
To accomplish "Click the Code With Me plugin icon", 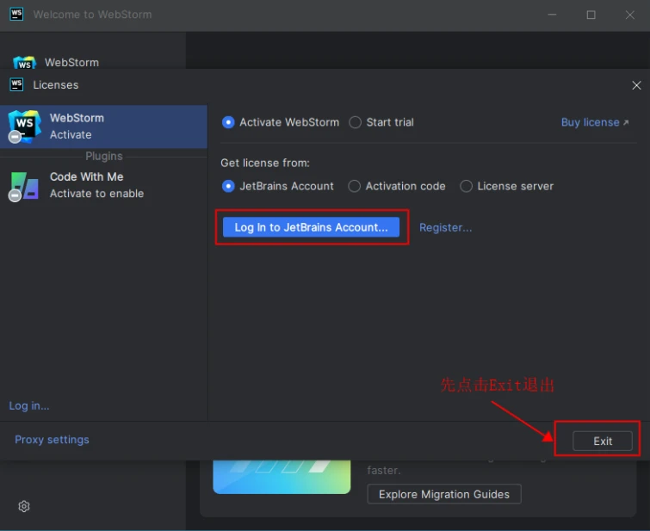I will 24,186.
